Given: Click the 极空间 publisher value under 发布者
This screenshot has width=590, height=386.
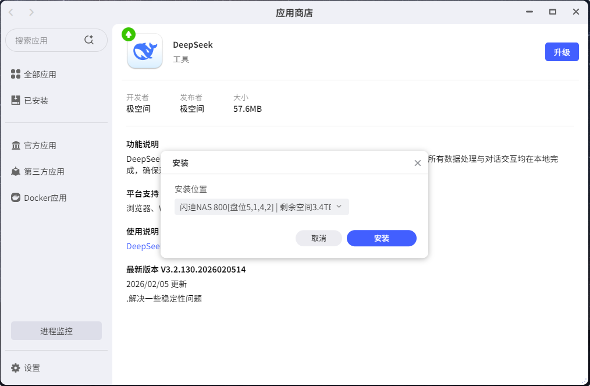Looking at the screenshot, I should click(x=192, y=109).
